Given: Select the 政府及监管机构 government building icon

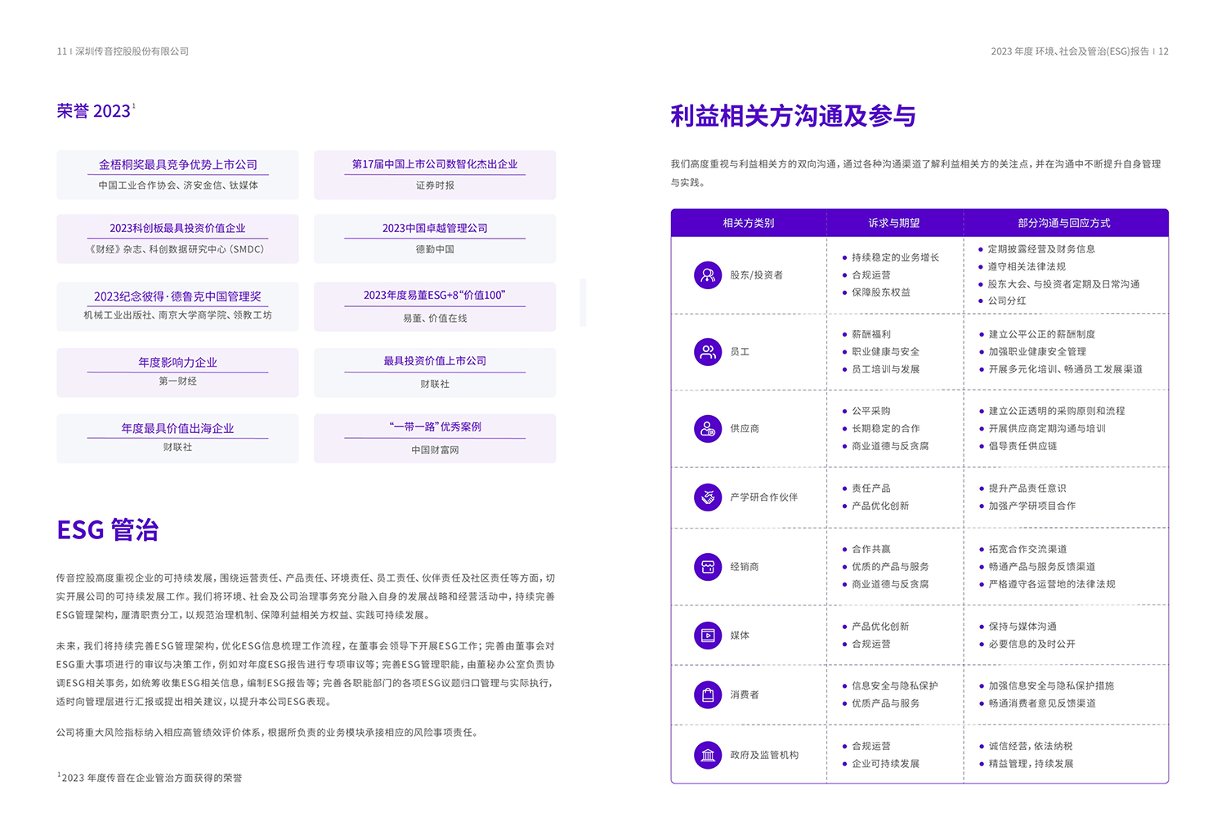Looking at the screenshot, I should [708, 756].
